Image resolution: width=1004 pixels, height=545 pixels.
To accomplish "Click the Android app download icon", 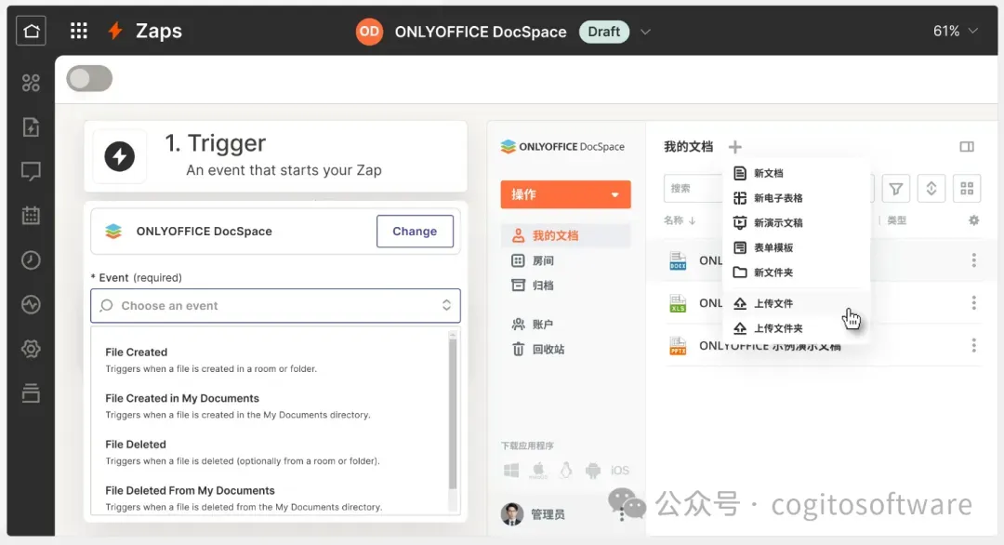I will tap(593, 471).
